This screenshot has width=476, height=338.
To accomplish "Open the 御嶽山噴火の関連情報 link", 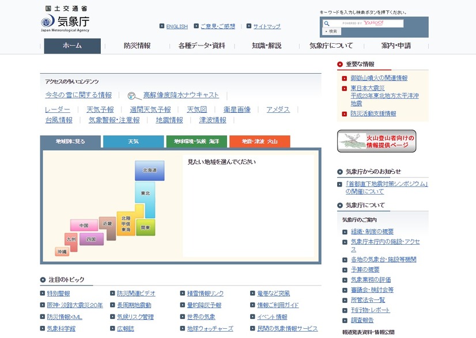I will point(379,78).
